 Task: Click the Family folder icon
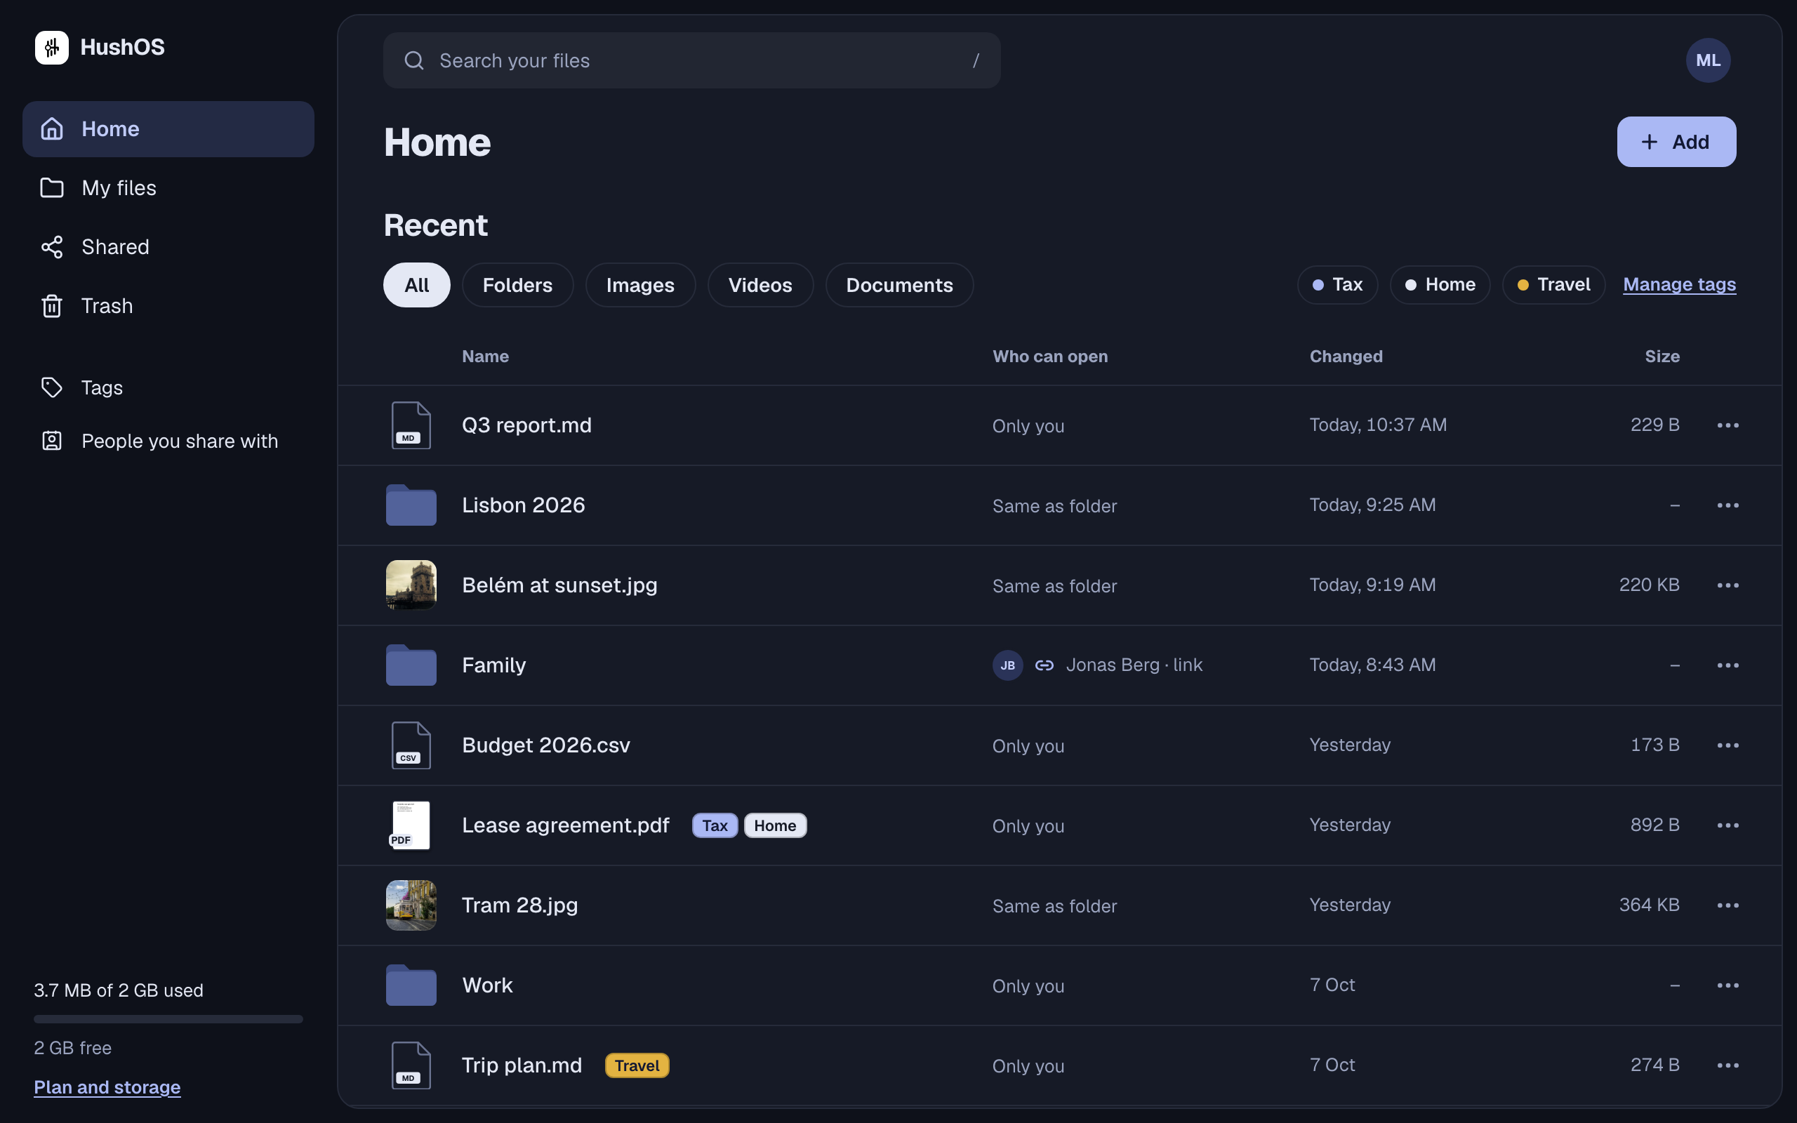[x=411, y=665]
